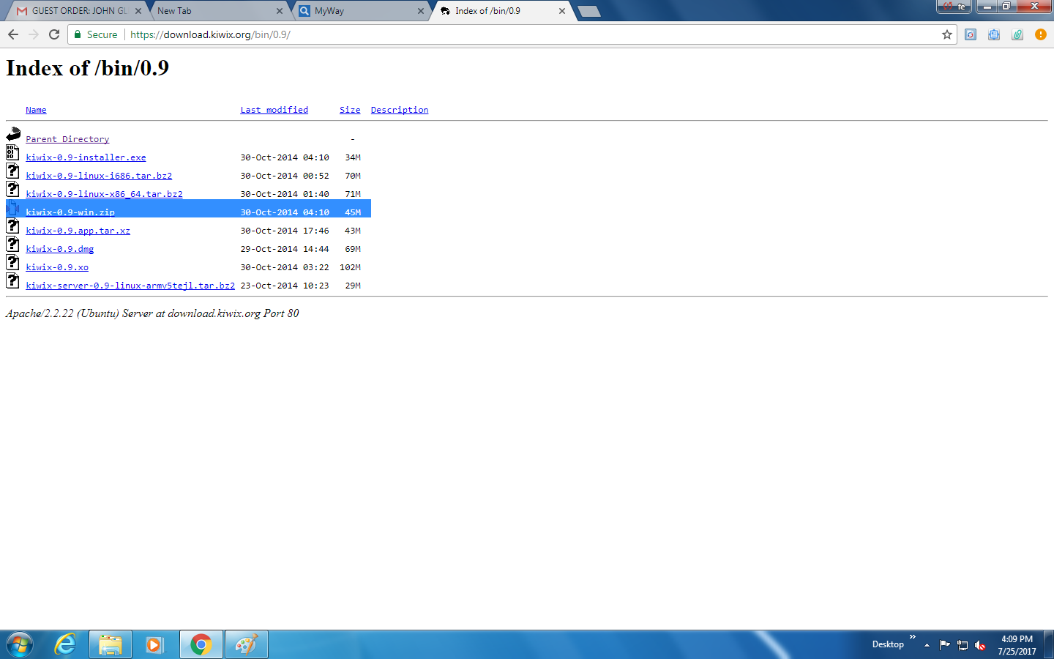Click the Desktop toolbar label on the taskbar

(x=888, y=644)
